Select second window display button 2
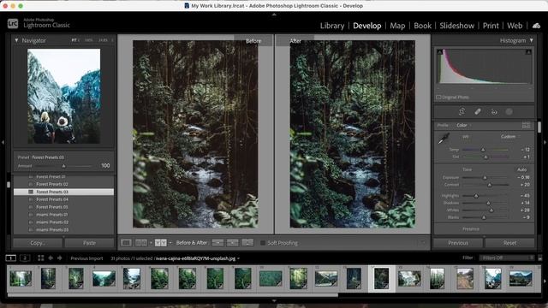548x308 pixels. point(25,258)
